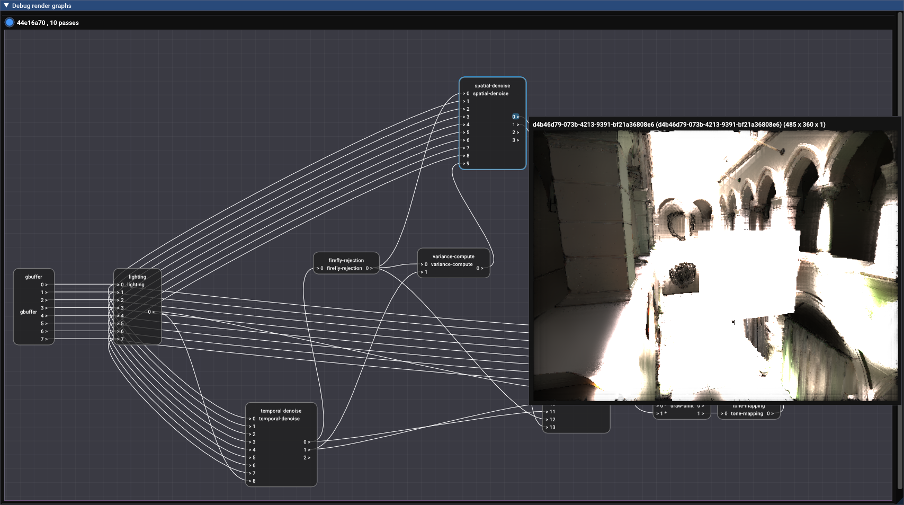The height and width of the screenshot is (505, 904).
Task: Click lighting input pin 0
Action: [x=120, y=285]
